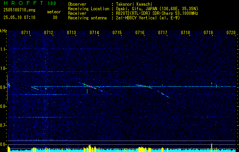Click the 2el-HB9CV Vertical antenna text
239x152 pixels.
pos(148,18)
